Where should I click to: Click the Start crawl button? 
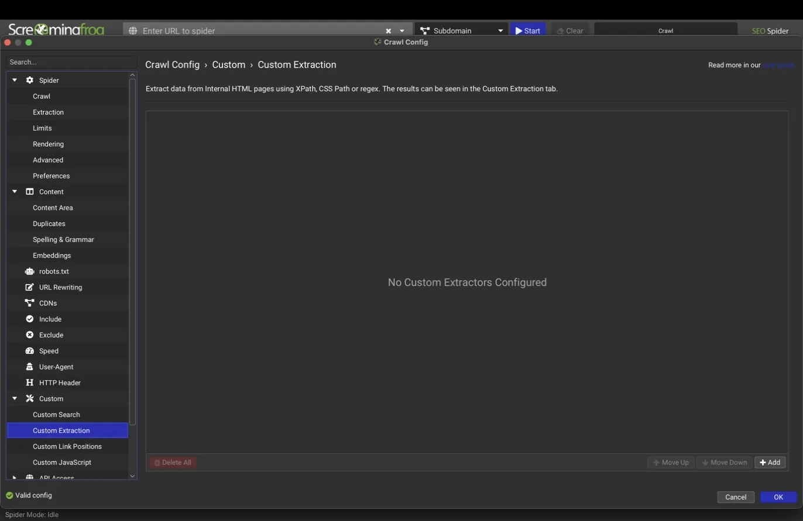click(x=528, y=30)
